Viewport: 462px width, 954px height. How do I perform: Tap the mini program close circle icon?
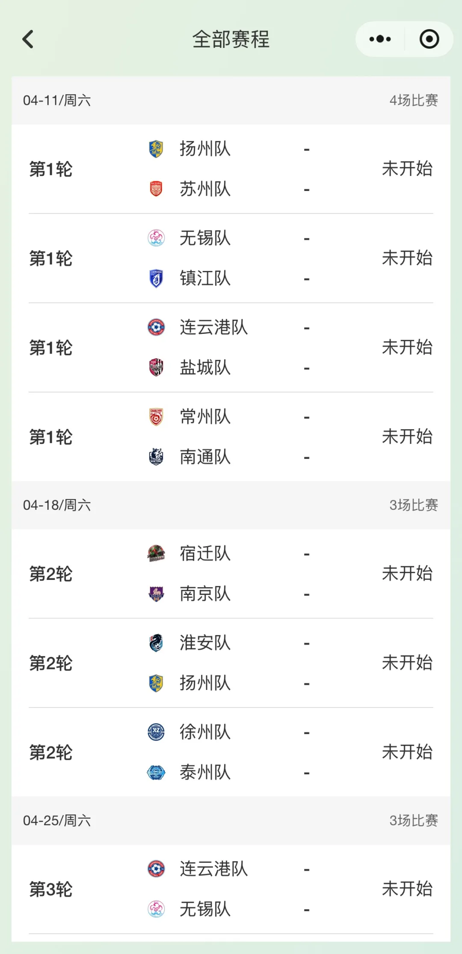(x=429, y=39)
